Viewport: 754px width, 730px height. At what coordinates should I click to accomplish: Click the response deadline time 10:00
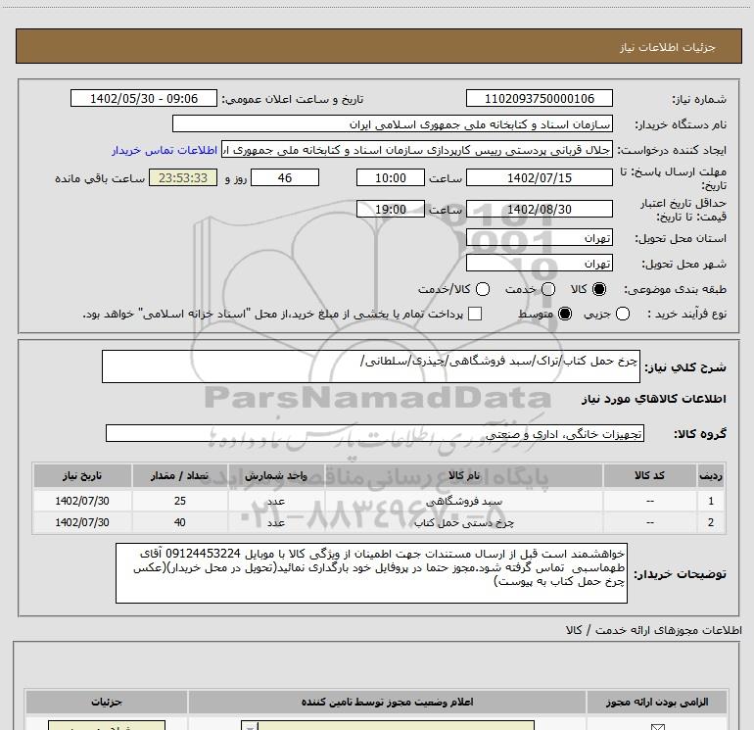point(391,177)
